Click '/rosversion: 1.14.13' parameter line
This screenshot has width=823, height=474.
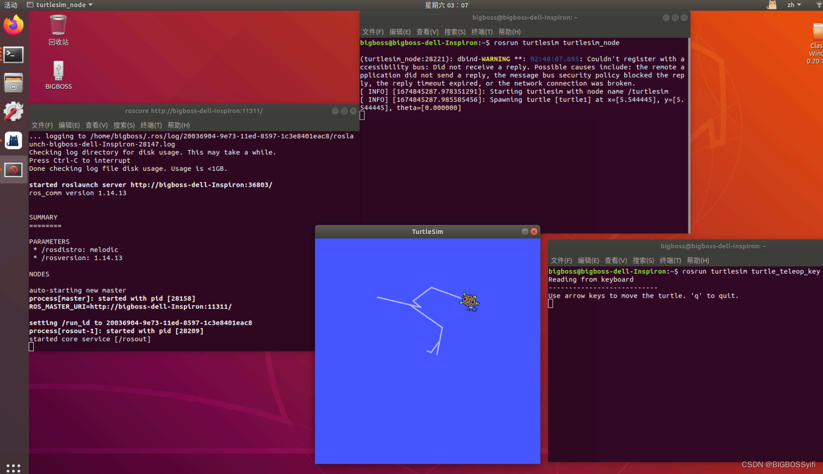click(78, 258)
